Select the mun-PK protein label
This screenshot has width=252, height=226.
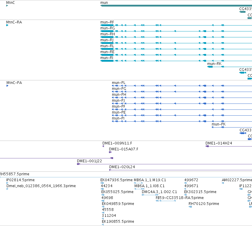pos(219,124)
